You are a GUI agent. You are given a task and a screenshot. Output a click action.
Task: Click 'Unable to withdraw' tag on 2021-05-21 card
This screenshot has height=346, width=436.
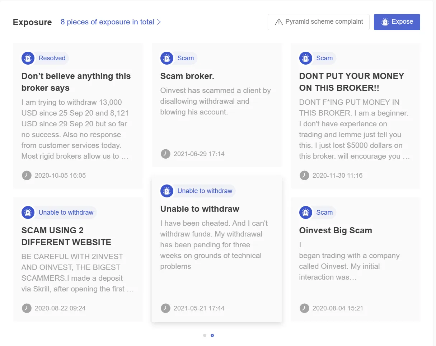tap(205, 191)
